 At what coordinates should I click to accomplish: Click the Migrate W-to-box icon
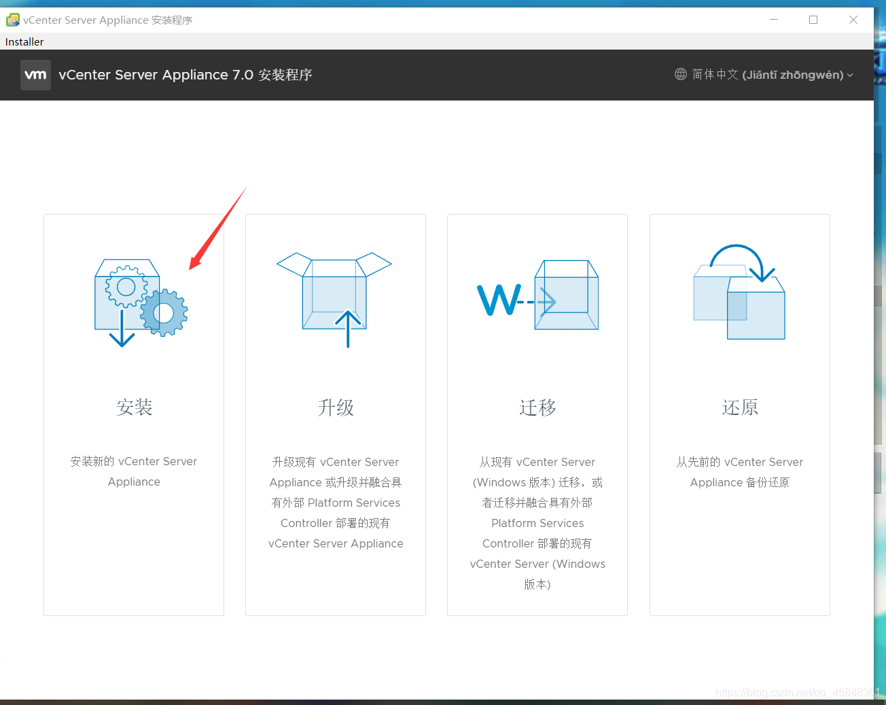coord(537,295)
